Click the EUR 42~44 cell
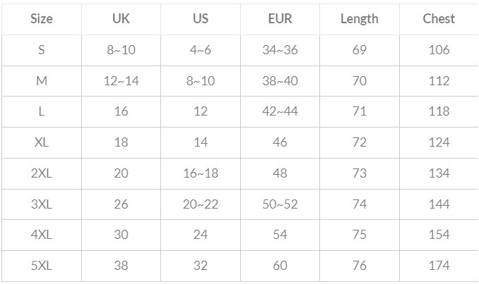 coord(280,112)
